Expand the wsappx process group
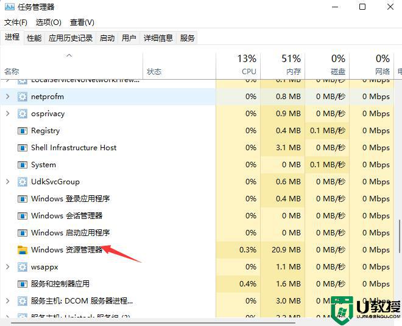 [7, 267]
